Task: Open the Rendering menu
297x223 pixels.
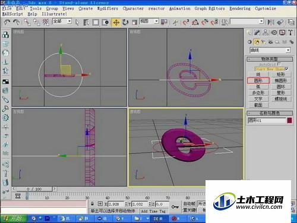Action: [x=240, y=8]
